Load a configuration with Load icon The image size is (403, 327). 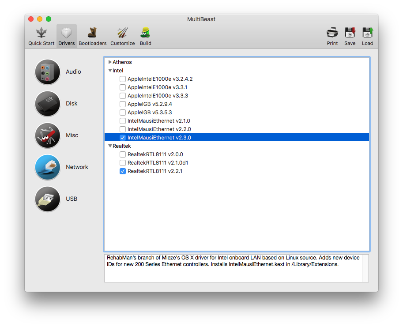point(367,36)
